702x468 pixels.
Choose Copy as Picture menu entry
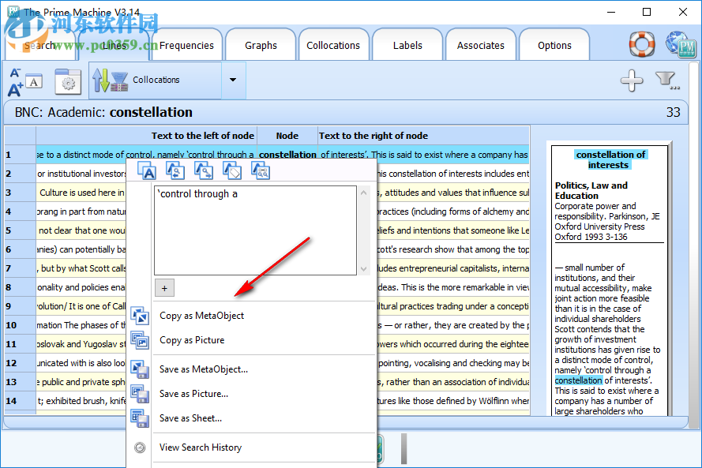click(x=192, y=340)
